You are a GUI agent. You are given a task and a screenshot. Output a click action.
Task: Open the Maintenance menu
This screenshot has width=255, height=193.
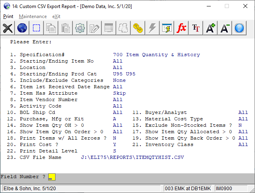coord(33,16)
